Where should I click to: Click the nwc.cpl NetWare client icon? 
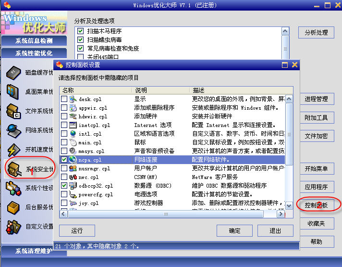point(73,177)
